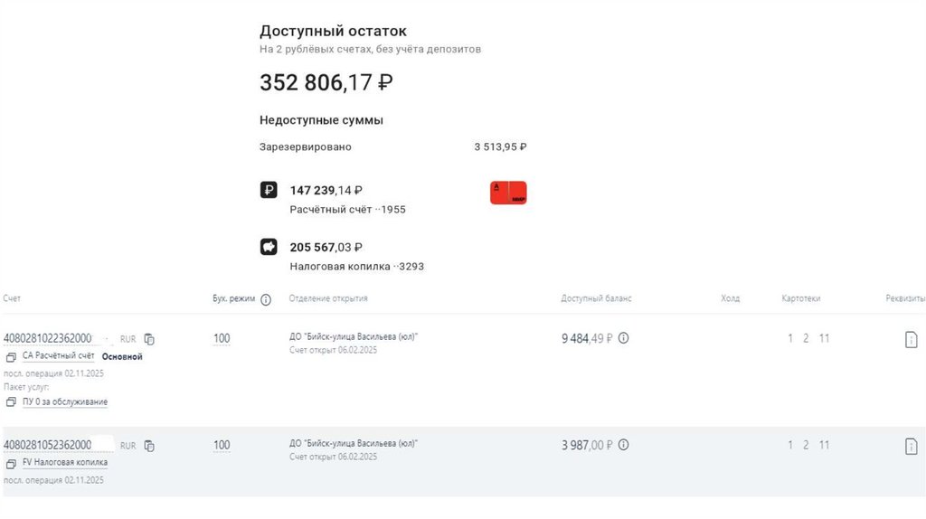Click account number link 4080281052362000

coord(47,446)
